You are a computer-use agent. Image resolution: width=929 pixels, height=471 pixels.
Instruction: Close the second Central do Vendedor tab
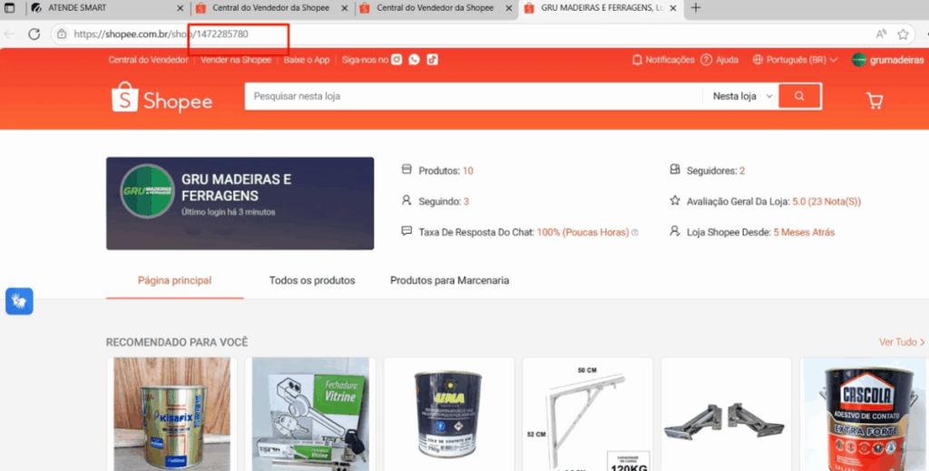point(509,8)
